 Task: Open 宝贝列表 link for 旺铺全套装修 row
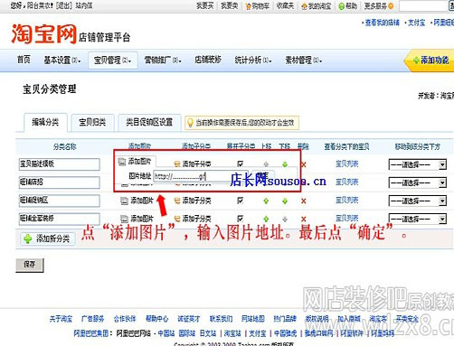[347, 218]
